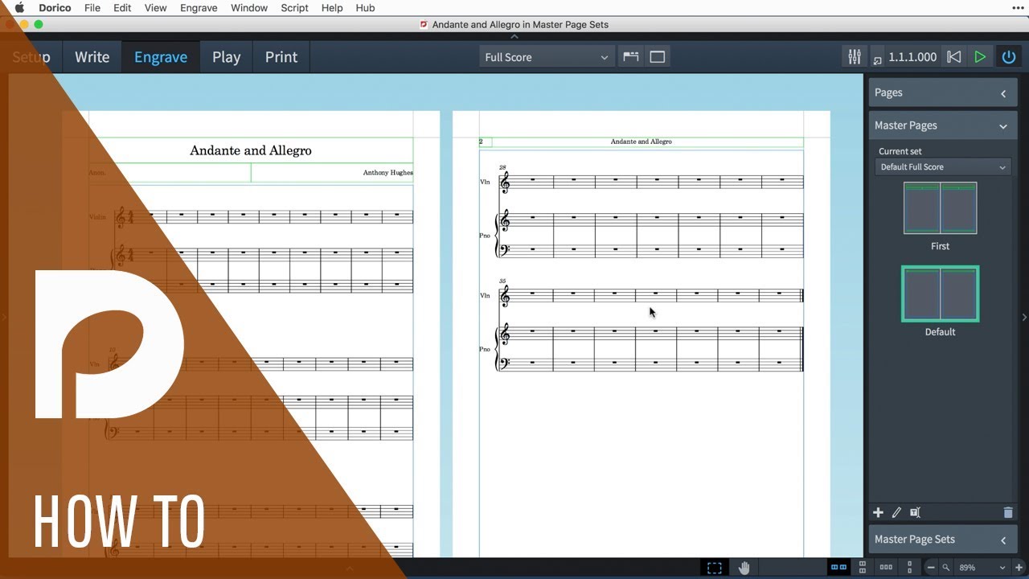The height and width of the screenshot is (579, 1029).
Task: Click the hide/restore panels rectangle icon
Action: (x=658, y=57)
